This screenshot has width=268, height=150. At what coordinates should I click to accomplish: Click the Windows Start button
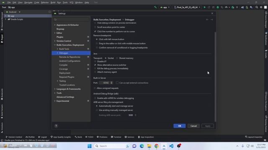pyautogui.click(x=90, y=146)
